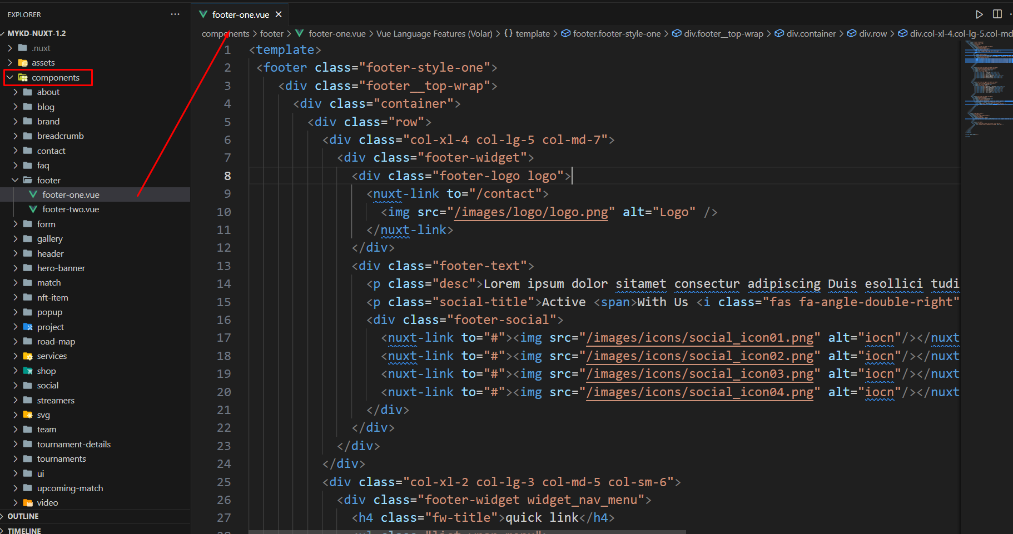
Task: Click the assets folder icon
Action: point(23,63)
